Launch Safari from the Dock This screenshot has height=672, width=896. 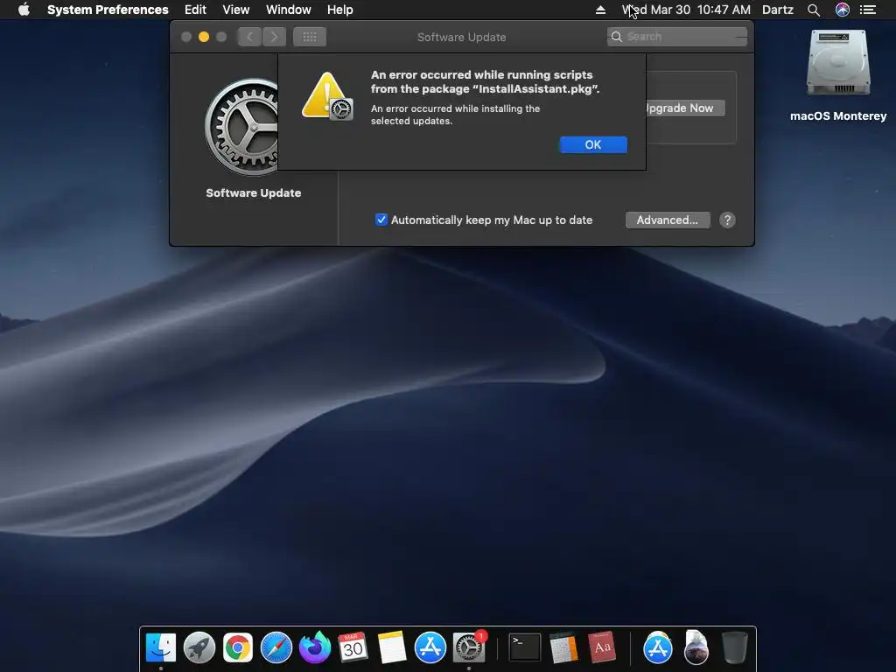tap(276, 647)
